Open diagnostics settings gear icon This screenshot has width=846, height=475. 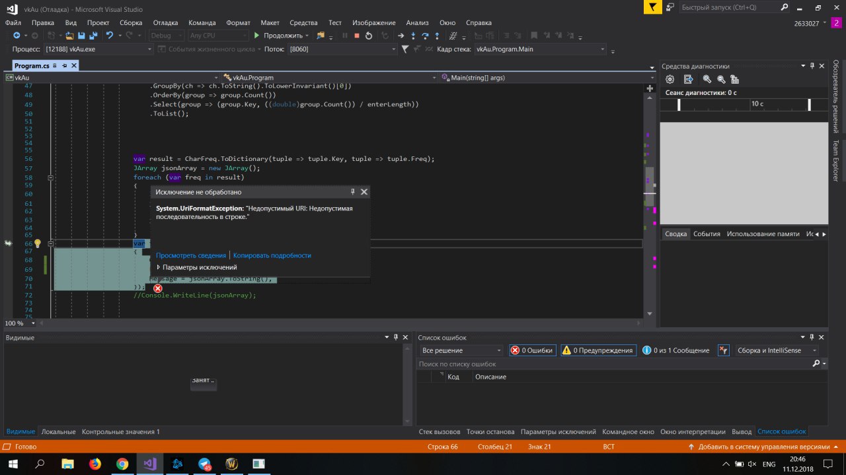pos(670,79)
